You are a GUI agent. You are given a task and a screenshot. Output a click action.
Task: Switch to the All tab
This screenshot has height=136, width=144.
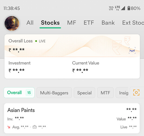click(x=30, y=23)
